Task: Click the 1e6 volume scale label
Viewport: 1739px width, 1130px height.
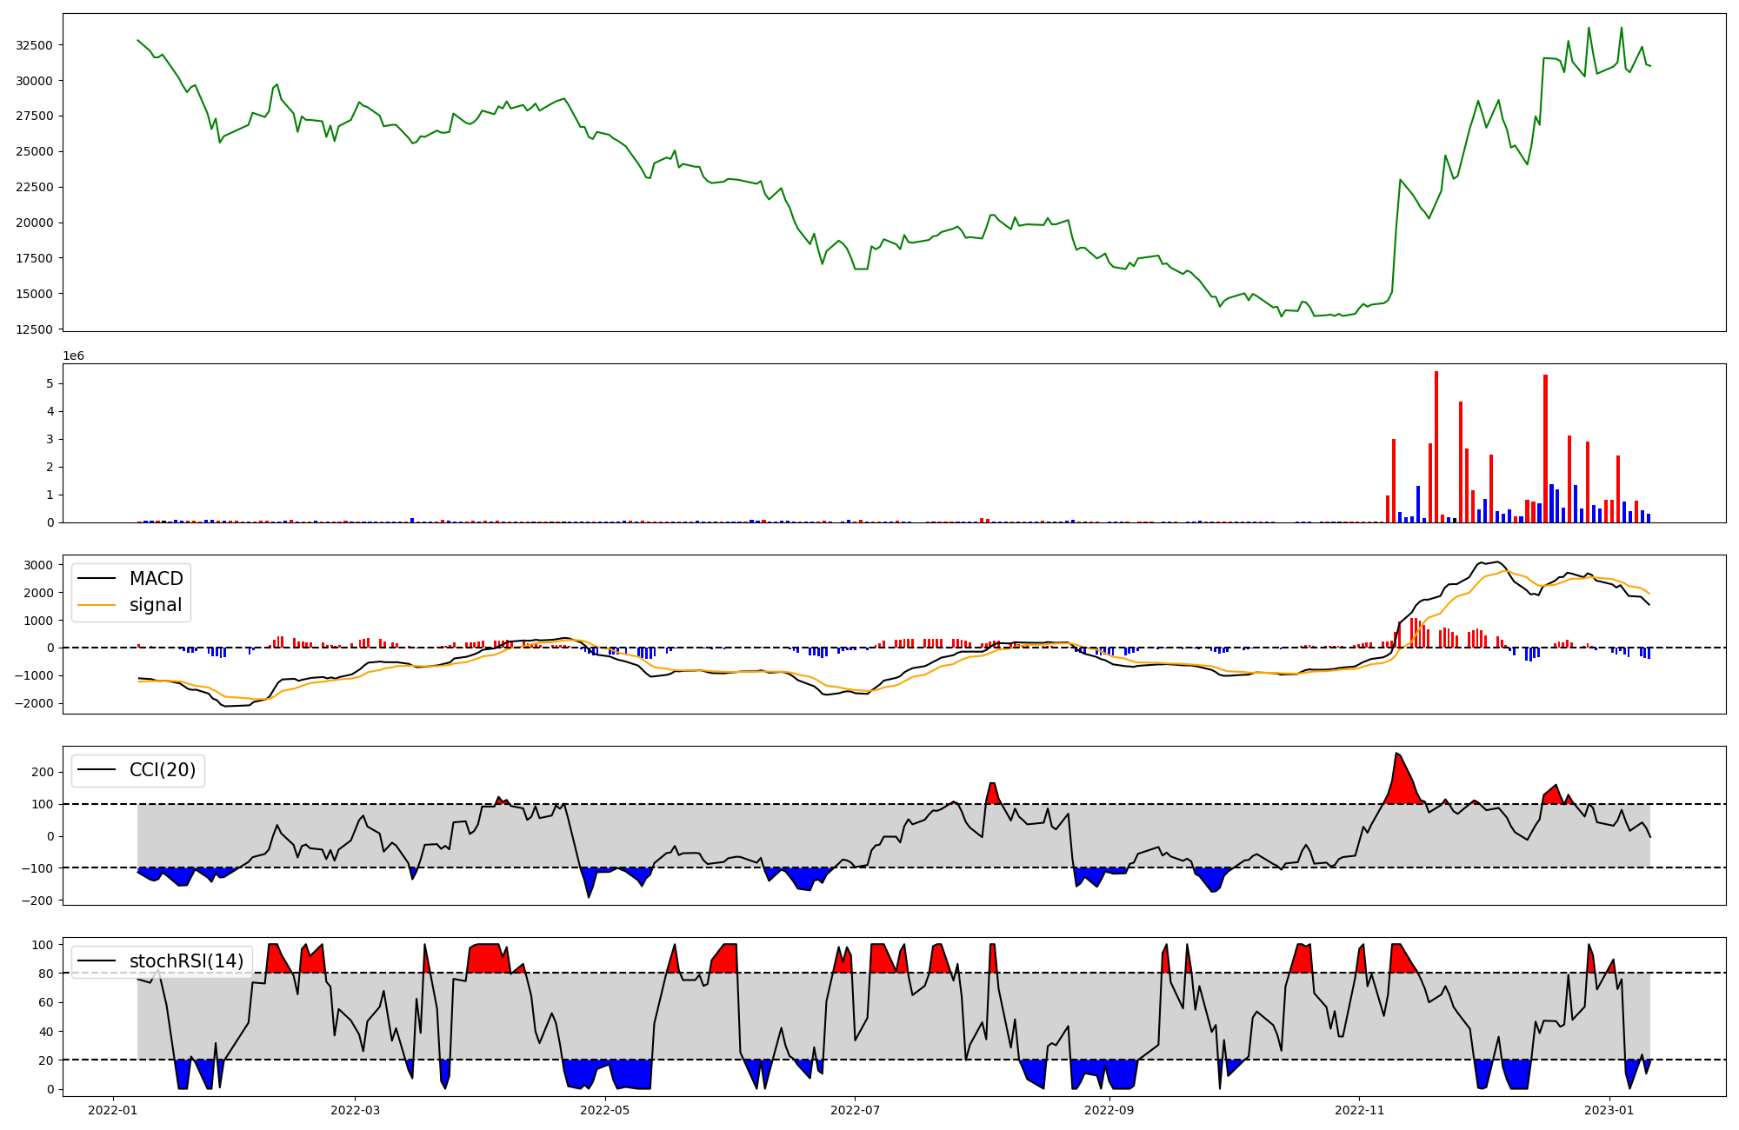Action: pos(73,356)
